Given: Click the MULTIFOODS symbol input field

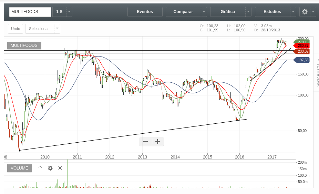Looking at the screenshot, I should tap(30, 12).
